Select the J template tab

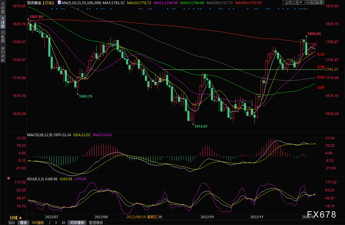[50, 223]
